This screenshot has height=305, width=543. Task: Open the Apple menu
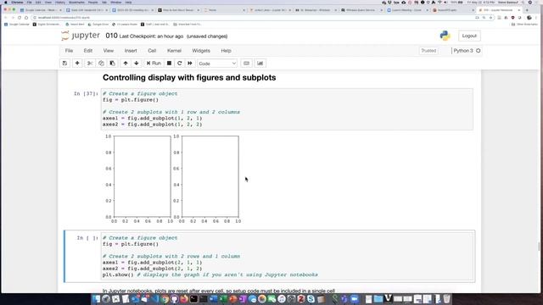pos(6,3)
